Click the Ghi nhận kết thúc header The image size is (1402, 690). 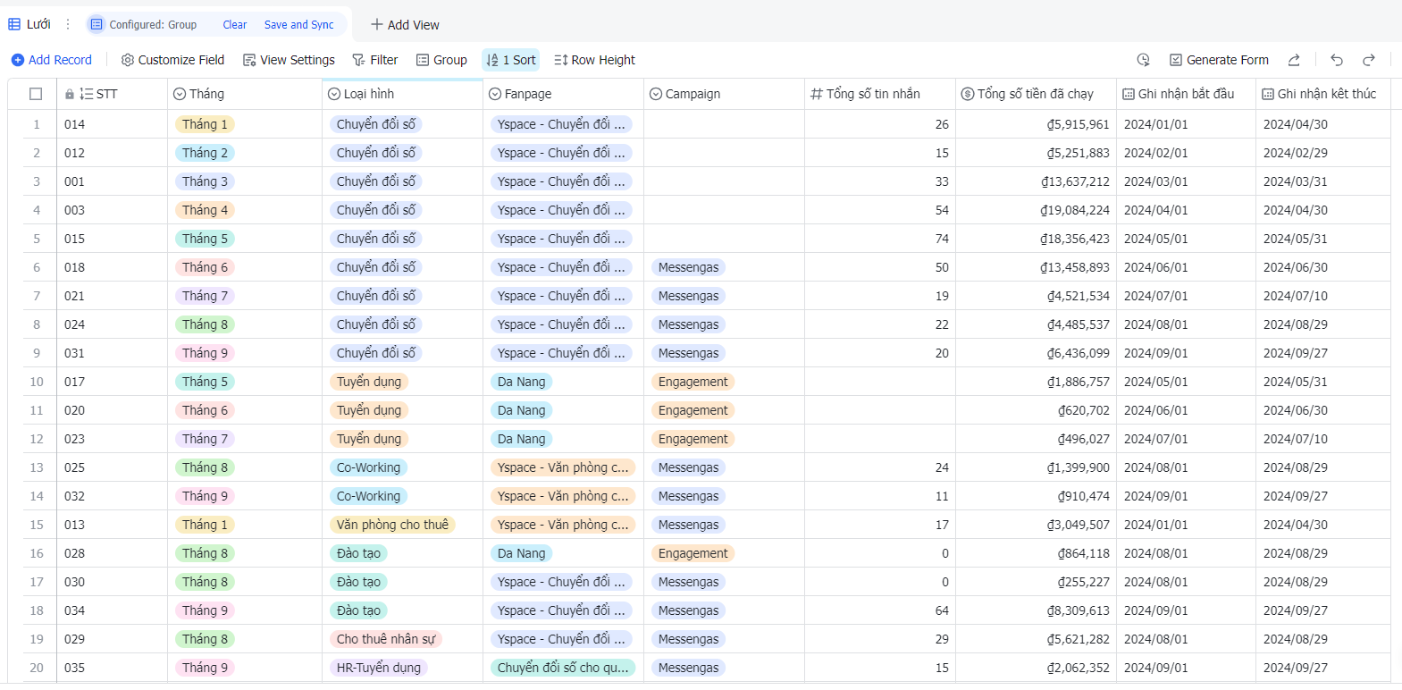(x=1323, y=94)
